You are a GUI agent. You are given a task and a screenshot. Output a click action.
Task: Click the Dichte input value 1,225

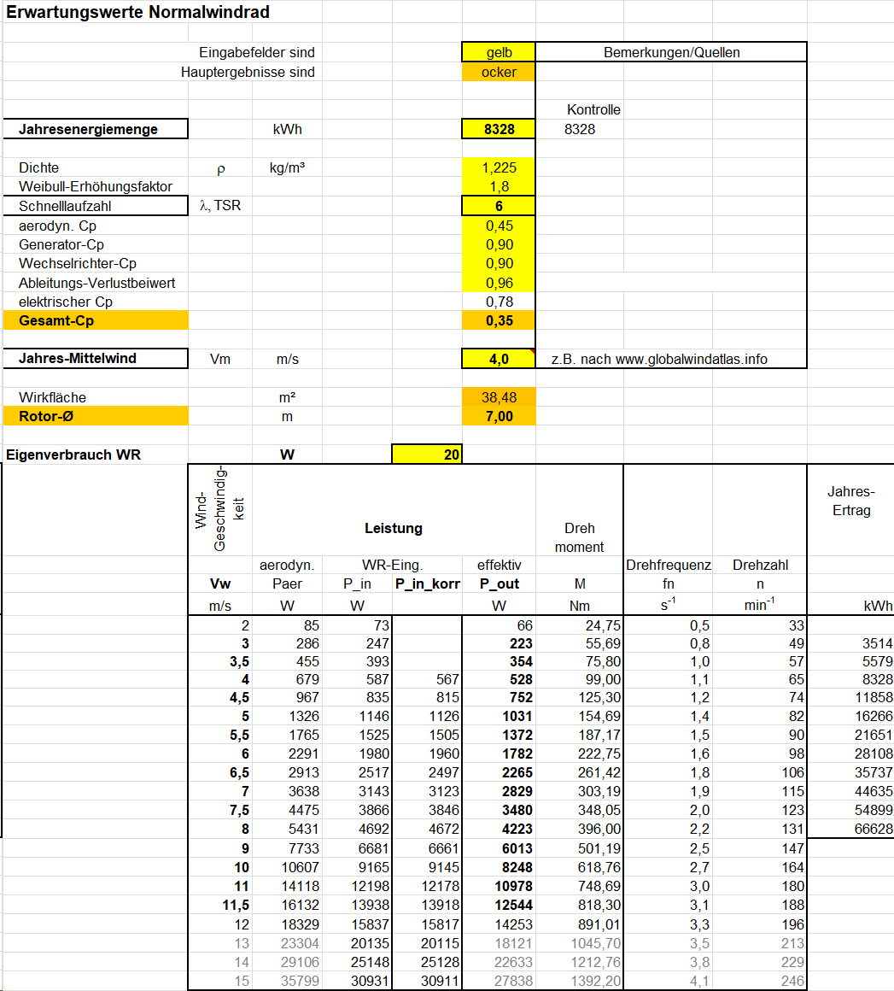click(x=499, y=167)
